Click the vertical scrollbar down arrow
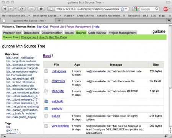Screen dimensions: 172x138 click(170, 132)
